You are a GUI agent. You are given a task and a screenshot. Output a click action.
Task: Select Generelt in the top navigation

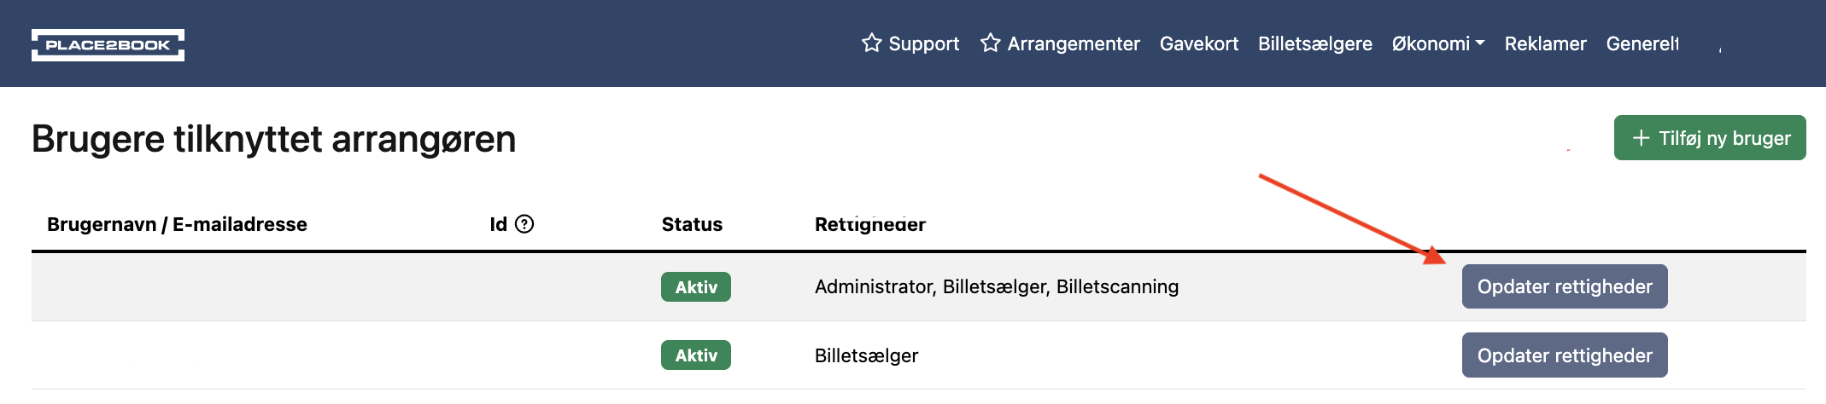[1642, 43]
